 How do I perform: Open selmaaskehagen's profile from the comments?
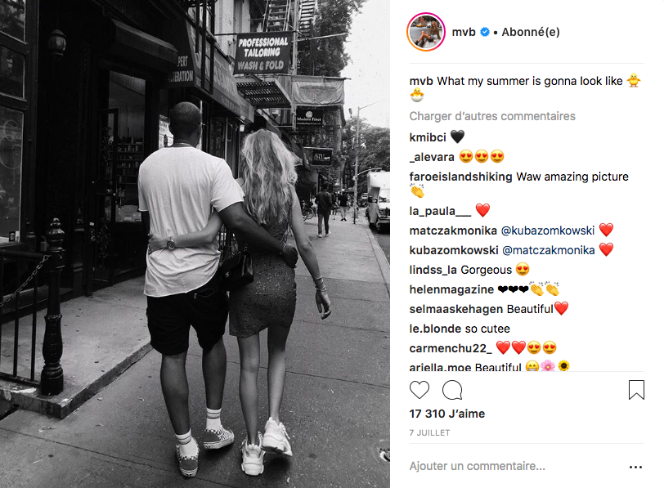[x=456, y=309]
